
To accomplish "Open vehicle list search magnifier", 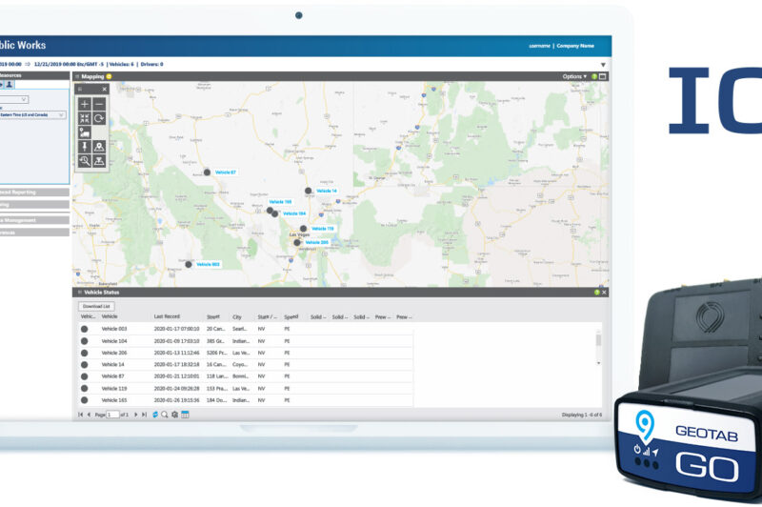I will tap(165, 415).
